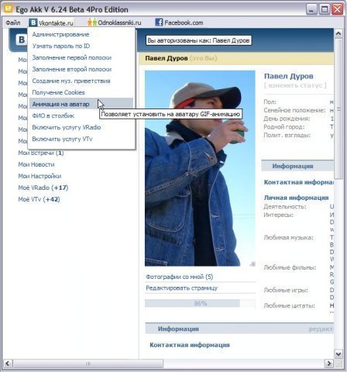Choose Включить услугу VRadio option
Image resolution: width=347 pixels, height=372 pixels.
pos(67,127)
